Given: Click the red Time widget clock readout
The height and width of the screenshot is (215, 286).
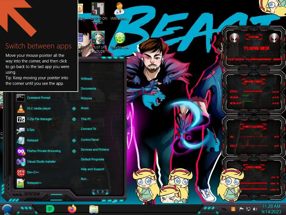Looking at the screenshot, I should pyautogui.click(x=256, y=48).
